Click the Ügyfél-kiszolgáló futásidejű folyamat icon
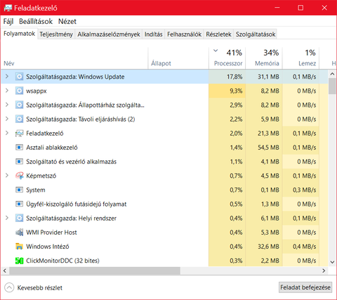Screen dimensions: 337x300 coord(19,204)
